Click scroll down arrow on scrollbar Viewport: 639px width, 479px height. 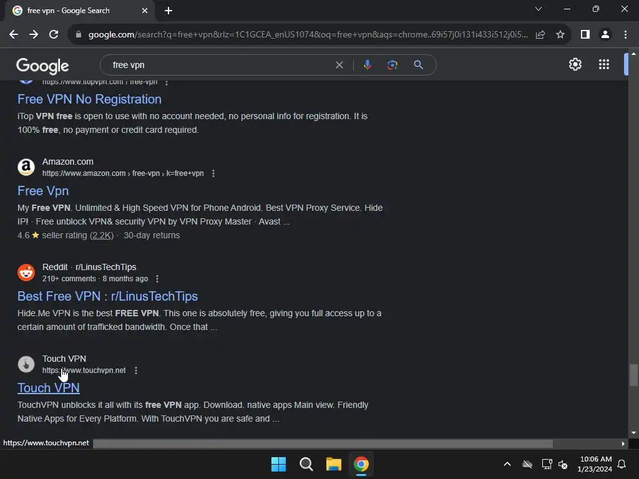(x=633, y=433)
